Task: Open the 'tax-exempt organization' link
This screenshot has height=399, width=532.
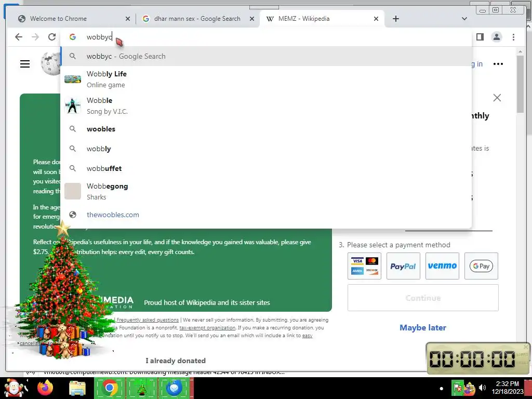Action: [207, 328]
